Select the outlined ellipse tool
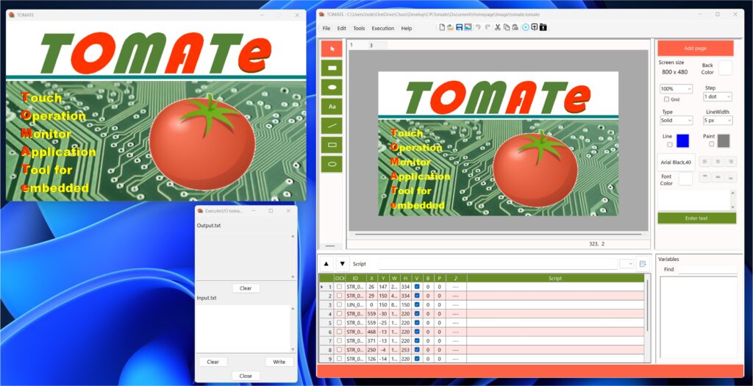This screenshot has height=386, width=753. [332, 164]
